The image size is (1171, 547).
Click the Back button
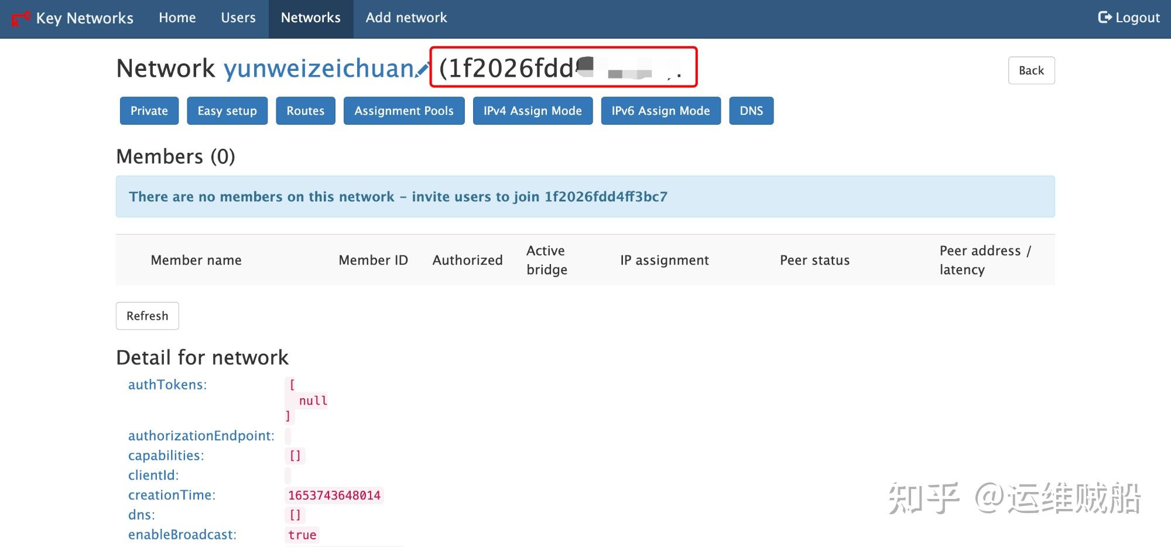(1031, 70)
